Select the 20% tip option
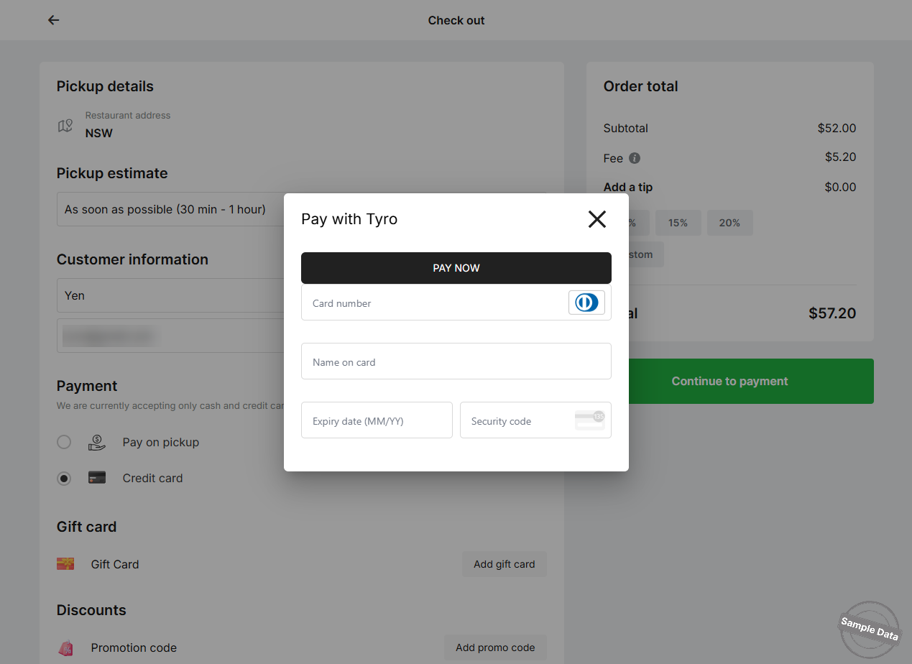The height and width of the screenshot is (664, 912). coord(729,223)
